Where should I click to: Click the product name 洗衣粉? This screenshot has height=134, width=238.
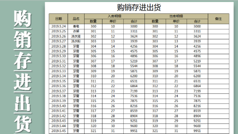(x=76, y=41)
